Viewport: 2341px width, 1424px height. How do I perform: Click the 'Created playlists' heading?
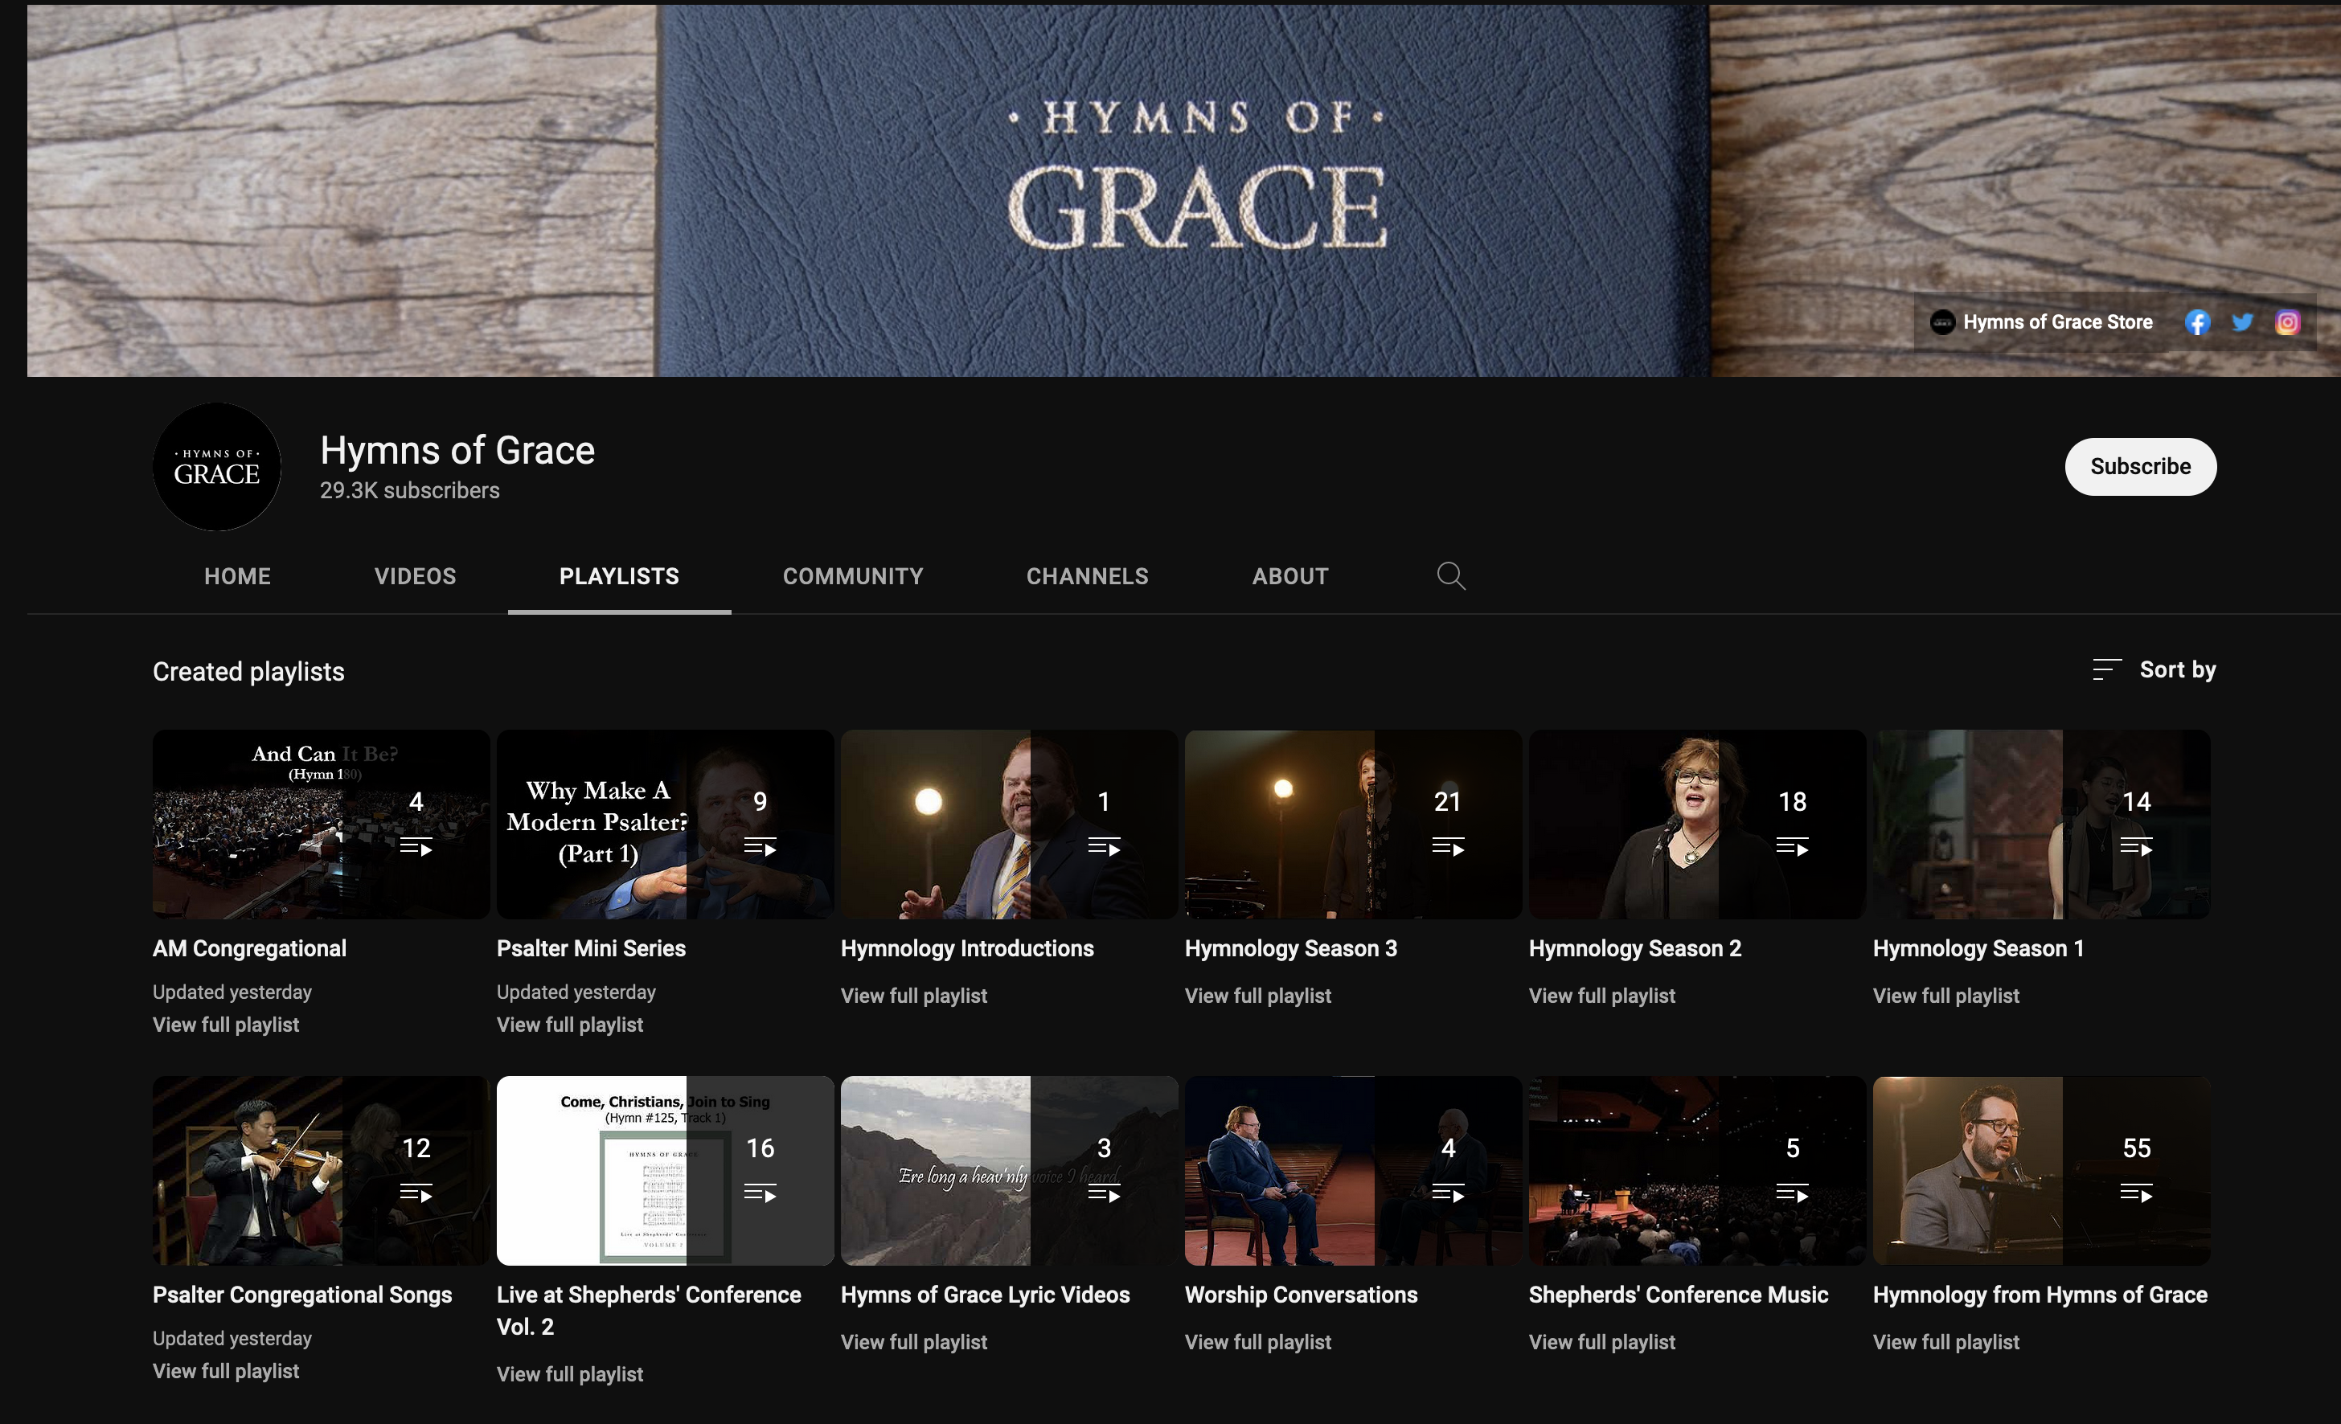[x=249, y=672]
